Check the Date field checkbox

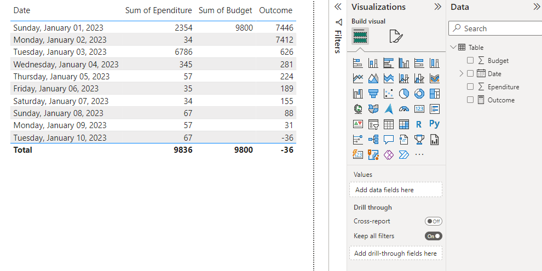coord(470,73)
